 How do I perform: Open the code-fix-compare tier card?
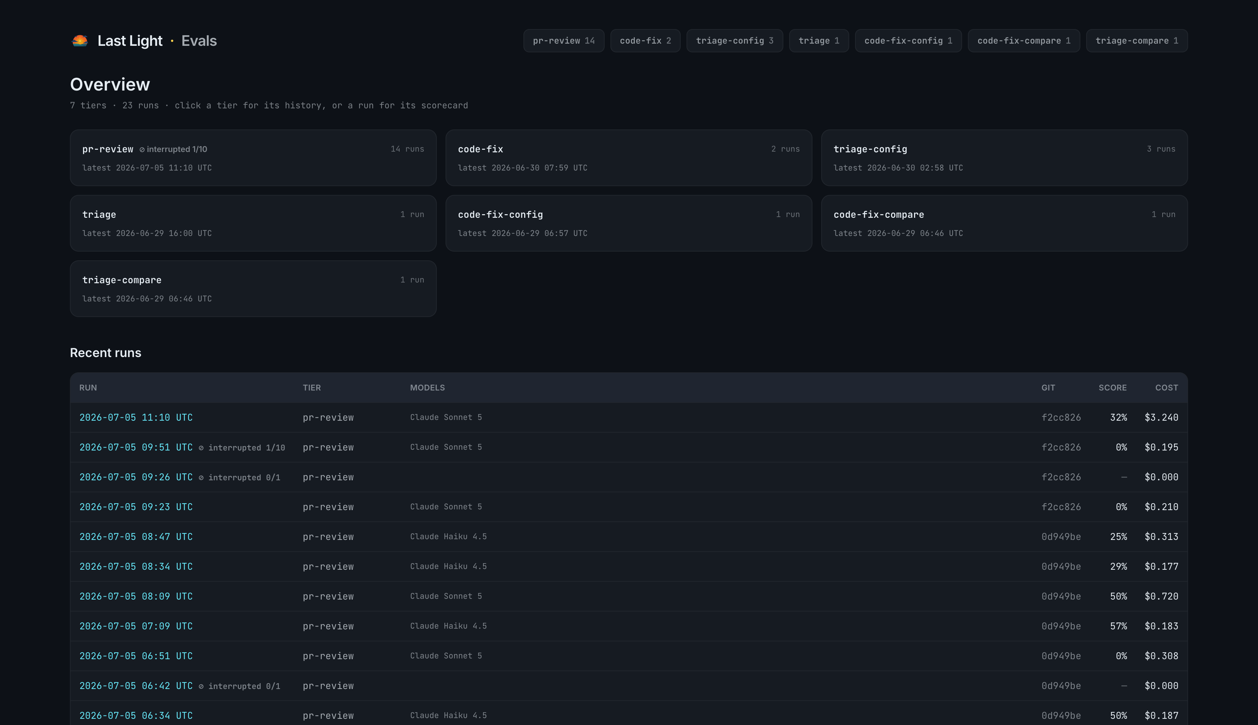(1004, 223)
